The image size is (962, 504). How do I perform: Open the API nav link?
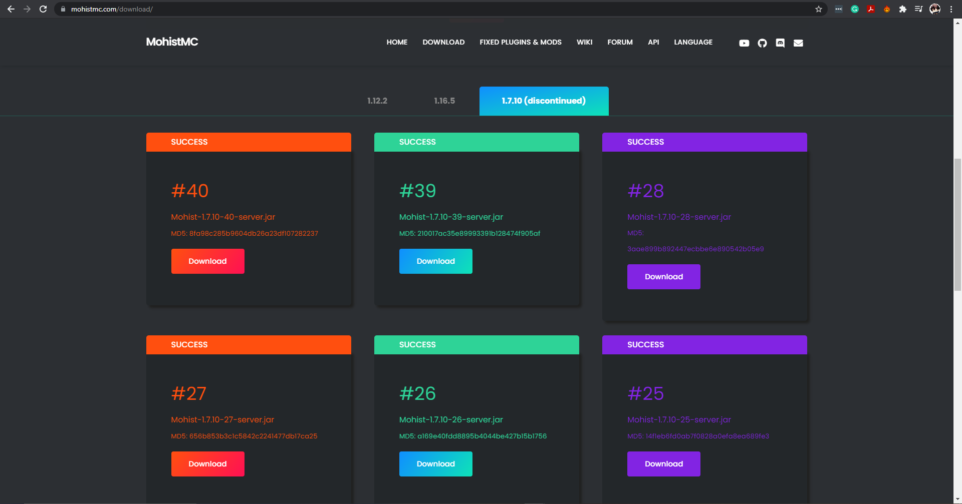point(653,42)
